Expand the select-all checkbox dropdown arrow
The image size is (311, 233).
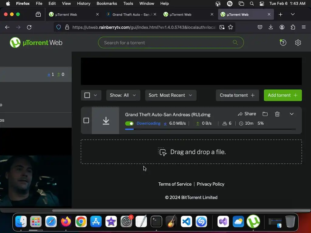(x=95, y=95)
